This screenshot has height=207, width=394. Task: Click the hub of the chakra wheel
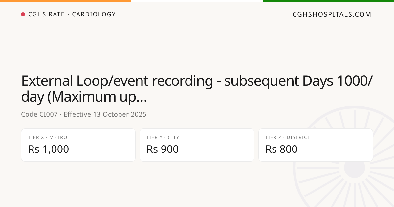[355, 168]
